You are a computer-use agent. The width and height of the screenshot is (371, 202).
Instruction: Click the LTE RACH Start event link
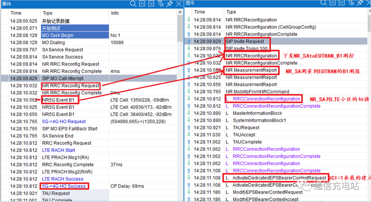click(58, 150)
